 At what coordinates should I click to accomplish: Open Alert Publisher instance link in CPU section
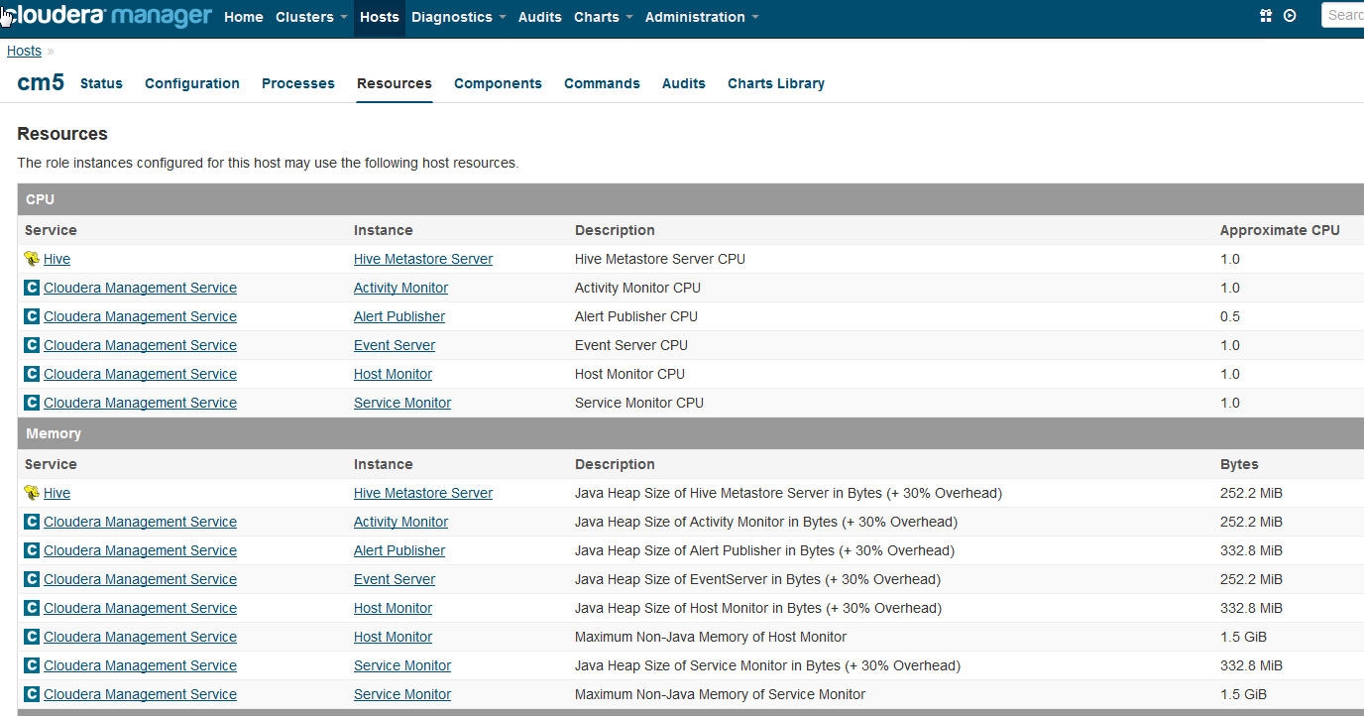[399, 316]
